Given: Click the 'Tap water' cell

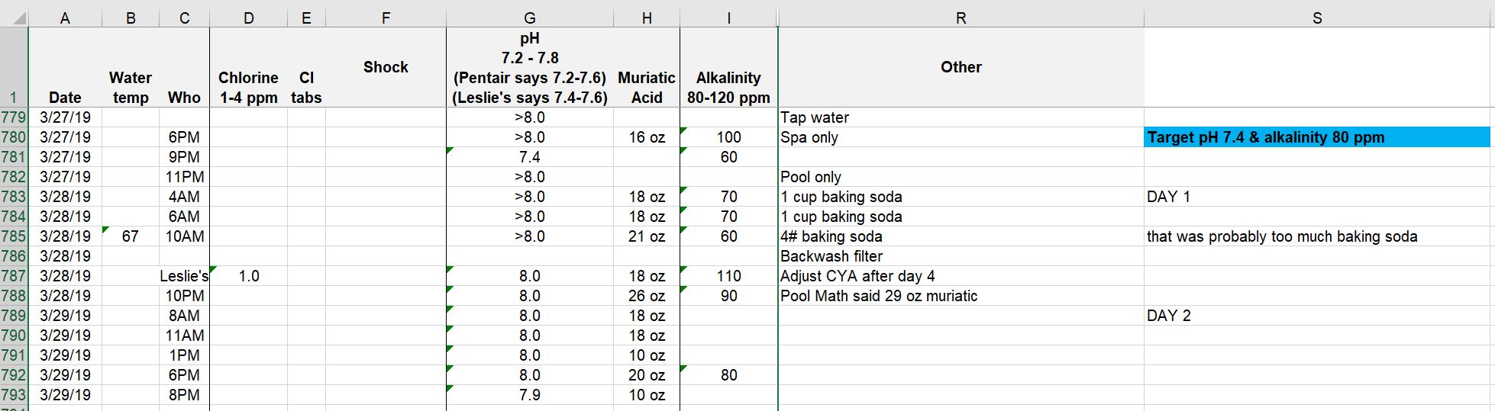Looking at the screenshot, I should [961, 117].
